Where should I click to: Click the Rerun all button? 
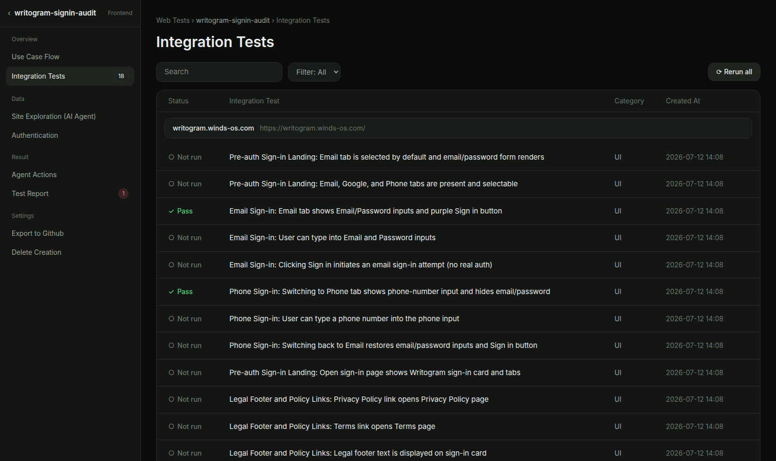click(734, 72)
